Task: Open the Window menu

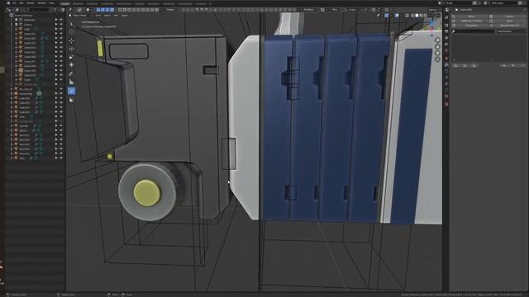Action: coord(42,3)
